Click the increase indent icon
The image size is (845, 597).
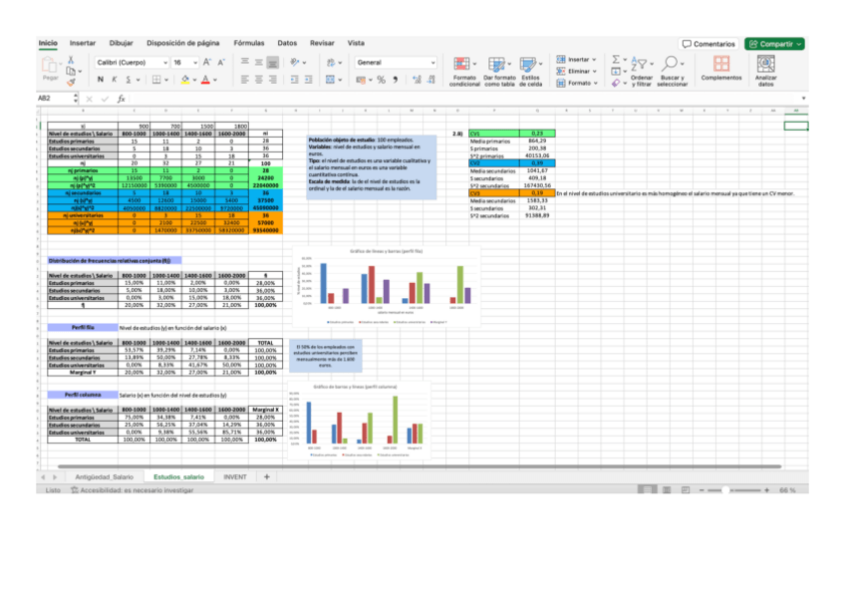point(308,79)
